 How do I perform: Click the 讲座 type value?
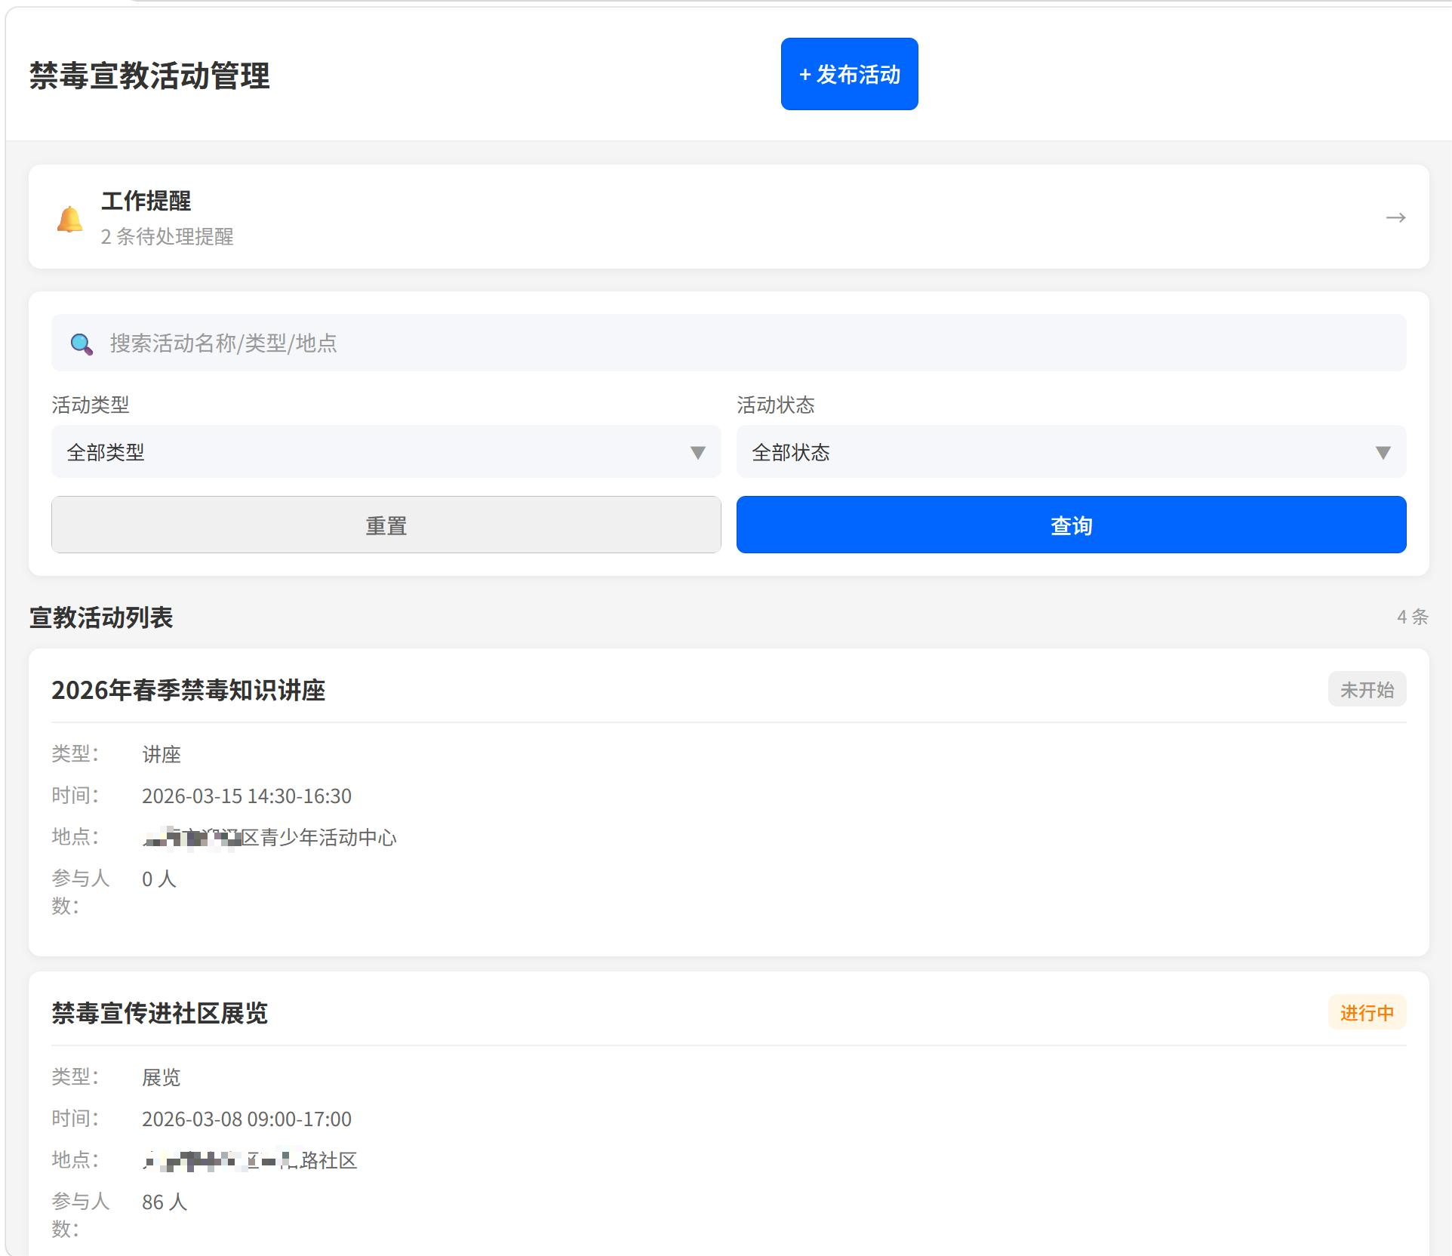click(x=162, y=754)
